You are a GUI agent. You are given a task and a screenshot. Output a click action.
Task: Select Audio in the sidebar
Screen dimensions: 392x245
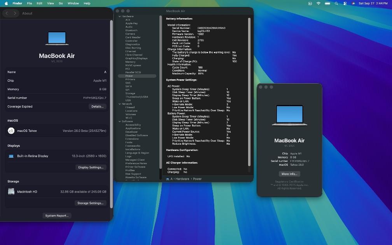tap(129, 27)
